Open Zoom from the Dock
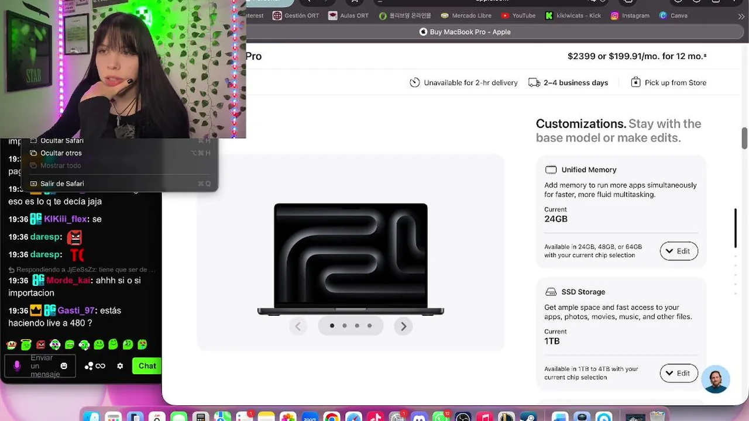This screenshot has height=421, width=749. [x=311, y=417]
